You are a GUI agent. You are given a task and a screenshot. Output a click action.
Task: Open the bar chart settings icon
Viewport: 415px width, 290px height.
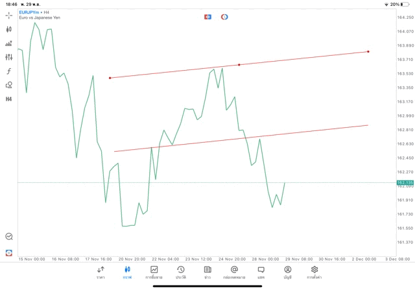pos(8,43)
